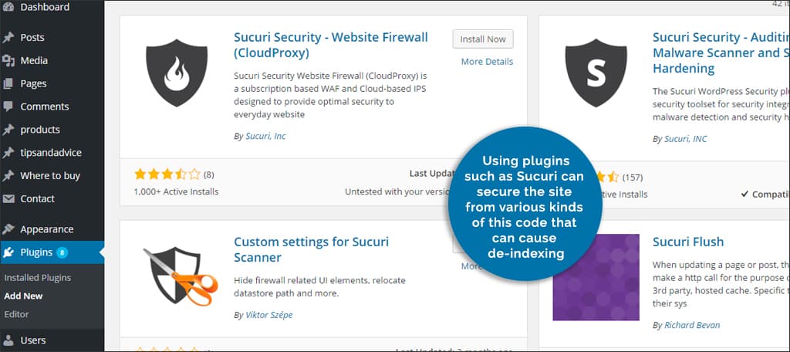Open the Sucuri, Inc author link
The width and height of the screenshot is (790, 352).
[265, 136]
